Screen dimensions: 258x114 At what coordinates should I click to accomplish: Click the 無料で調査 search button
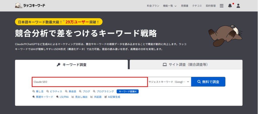click(x=208, y=82)
